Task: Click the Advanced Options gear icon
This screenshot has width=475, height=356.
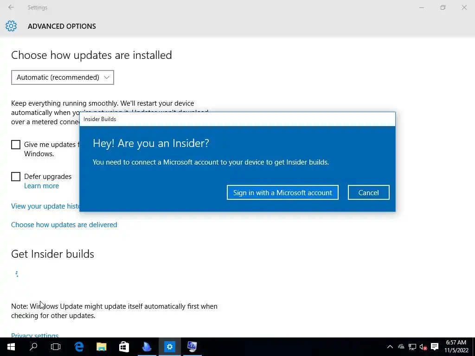Action: (11, 26)
